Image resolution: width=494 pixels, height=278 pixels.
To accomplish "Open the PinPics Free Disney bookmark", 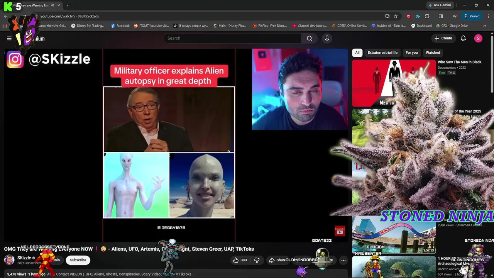I will click(x=270, y=26).
